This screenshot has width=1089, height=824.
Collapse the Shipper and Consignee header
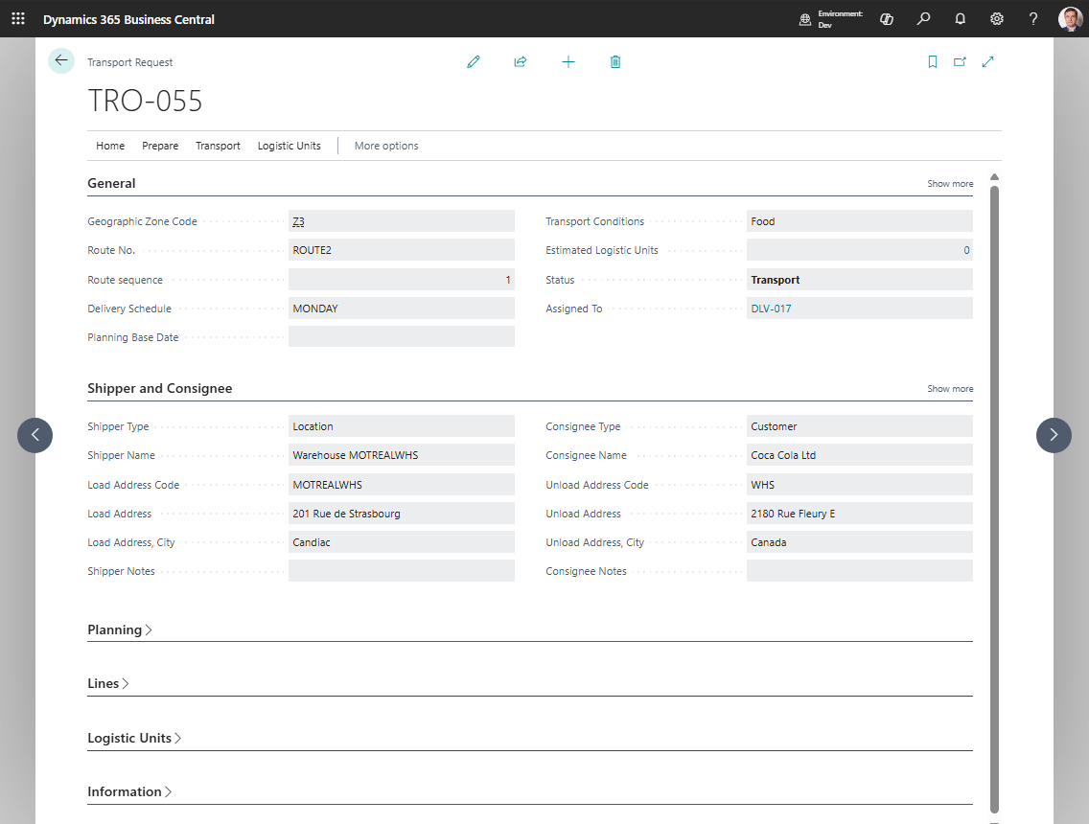pyautogui.click(x=160, y=388)
